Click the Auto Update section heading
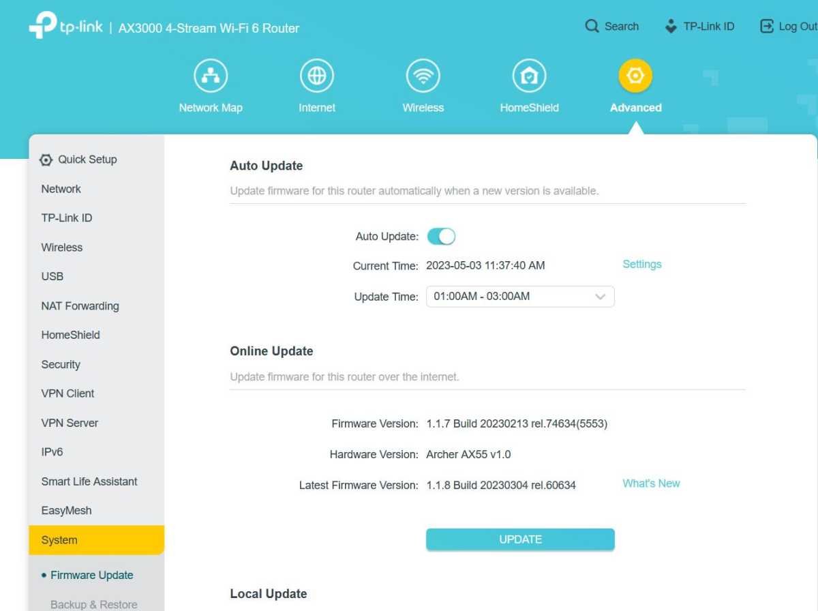 pos(267,166)
